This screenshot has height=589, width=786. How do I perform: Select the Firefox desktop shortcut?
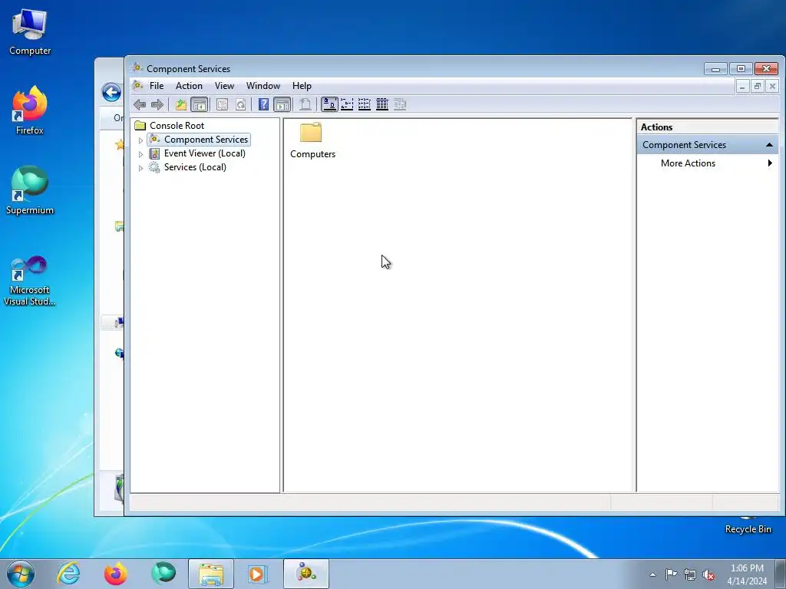pyautogui.click(x=30, y=110)
